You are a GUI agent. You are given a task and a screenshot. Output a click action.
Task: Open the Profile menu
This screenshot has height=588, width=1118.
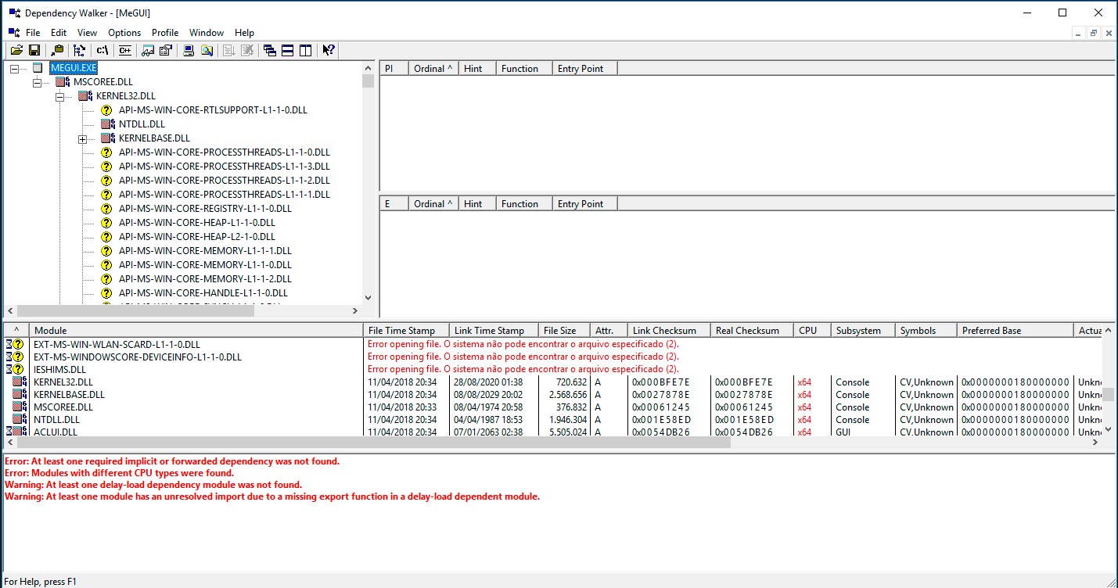[165, 32]
